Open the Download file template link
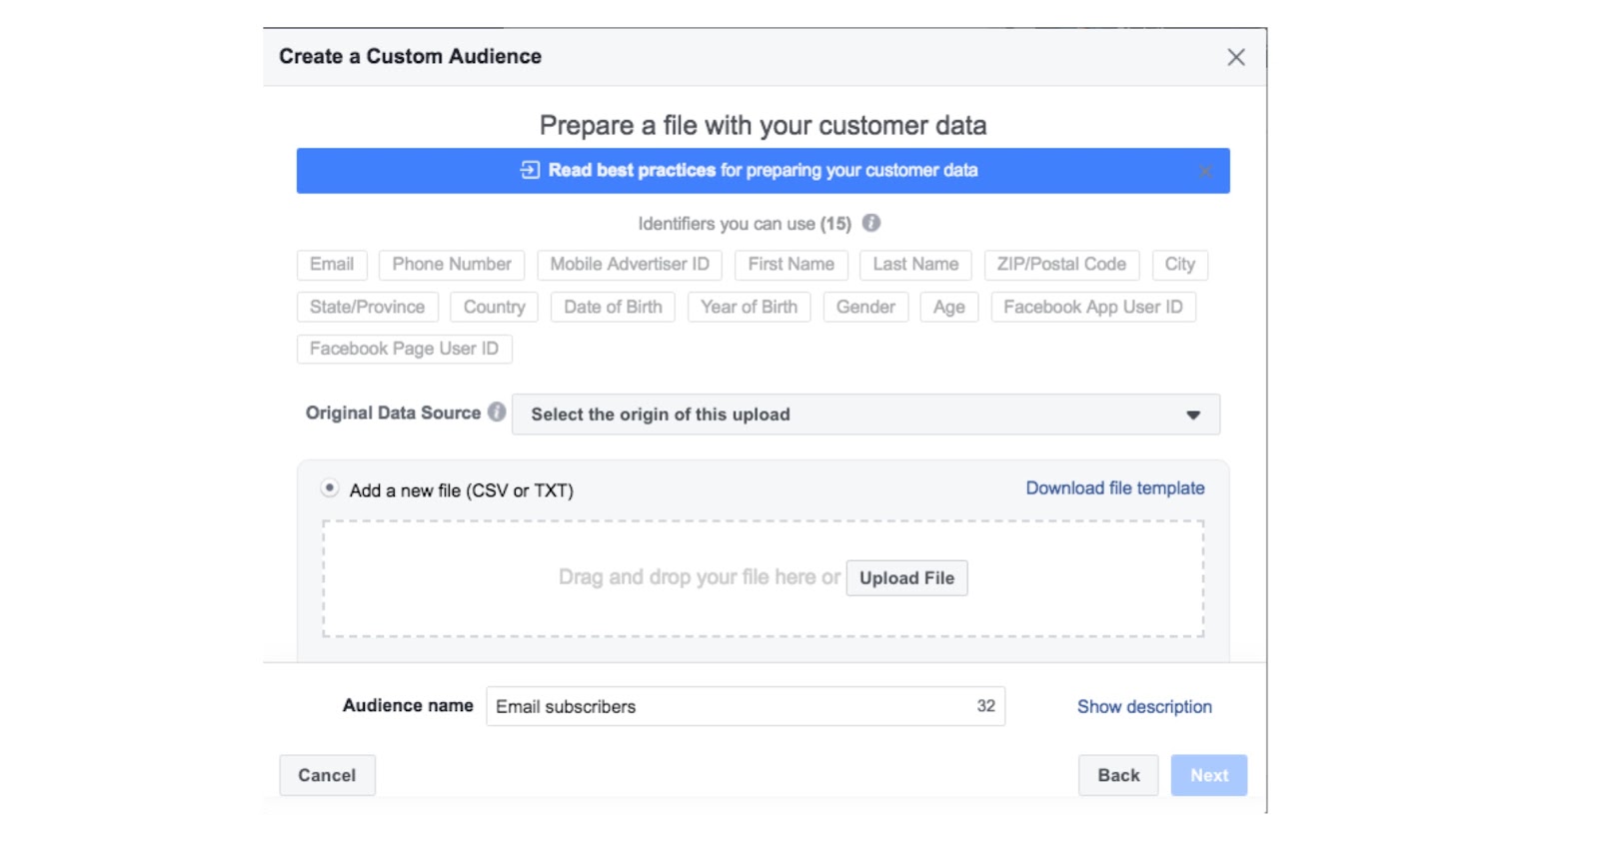This screenshot has width=1599, height=844. coord(1115,488)
